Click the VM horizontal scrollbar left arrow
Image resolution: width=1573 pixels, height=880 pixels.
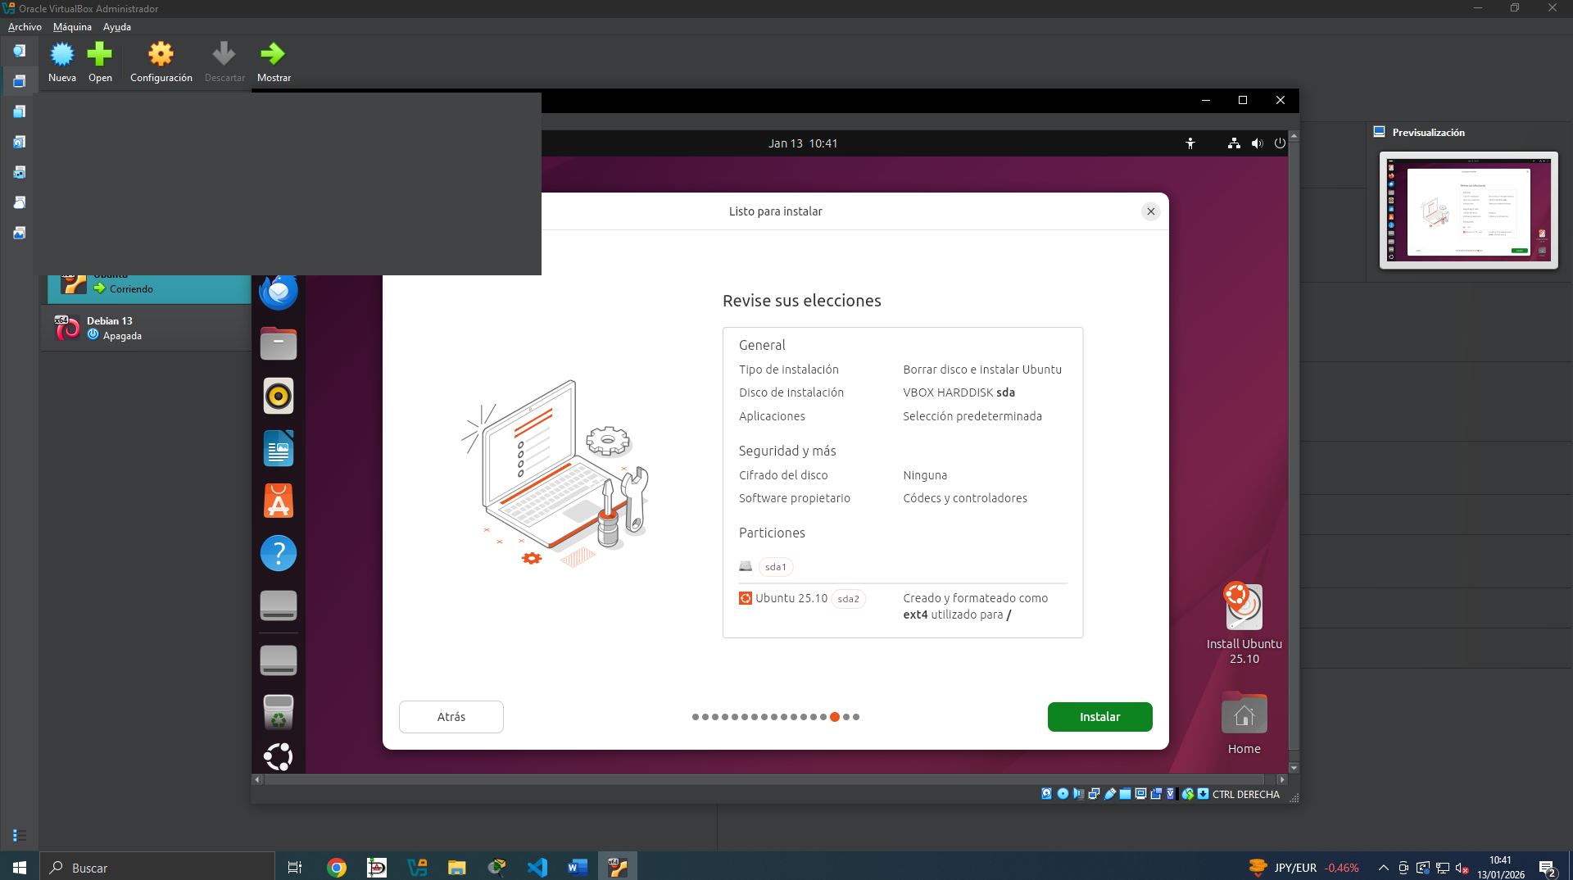(x=257, y=780)
